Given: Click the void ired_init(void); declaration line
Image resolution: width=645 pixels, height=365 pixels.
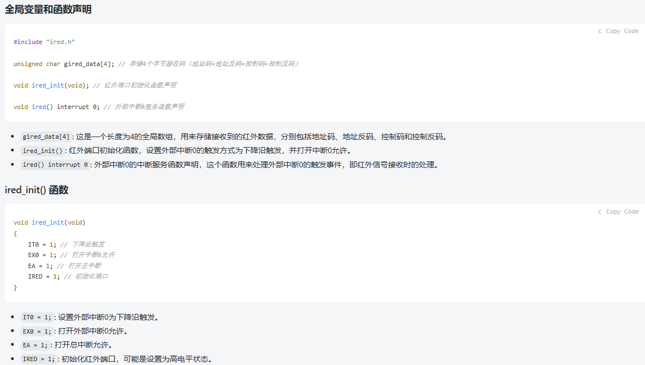Looking at the screenshot, I should click(x=51, y=85).
